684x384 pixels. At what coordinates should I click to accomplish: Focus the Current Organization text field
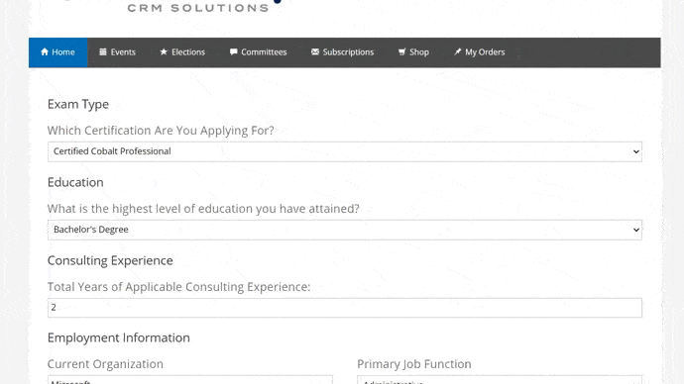(190, 380)
